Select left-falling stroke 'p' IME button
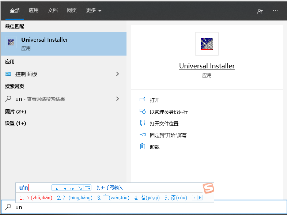287x215 pixels. 71,188
